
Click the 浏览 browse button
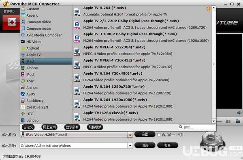point(145,145)
